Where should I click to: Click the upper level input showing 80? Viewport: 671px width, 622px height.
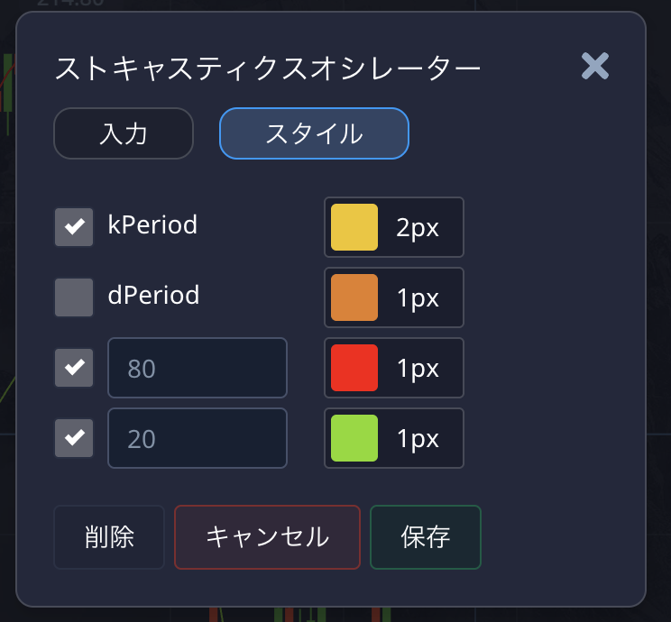tap(198, 368)
